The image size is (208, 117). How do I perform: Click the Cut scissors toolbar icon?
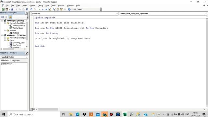[16, 9]
